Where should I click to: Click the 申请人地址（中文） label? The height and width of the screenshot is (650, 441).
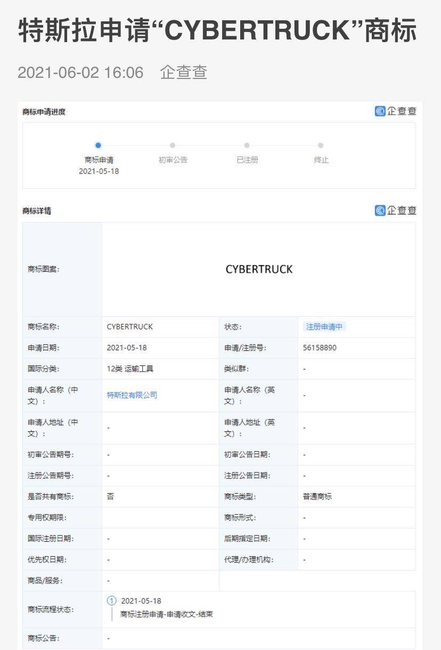(x=53, y=428)
